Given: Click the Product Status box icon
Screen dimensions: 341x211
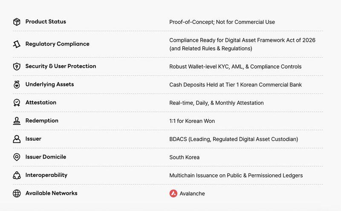Looking at the screenshot, I should pos(17,22).
